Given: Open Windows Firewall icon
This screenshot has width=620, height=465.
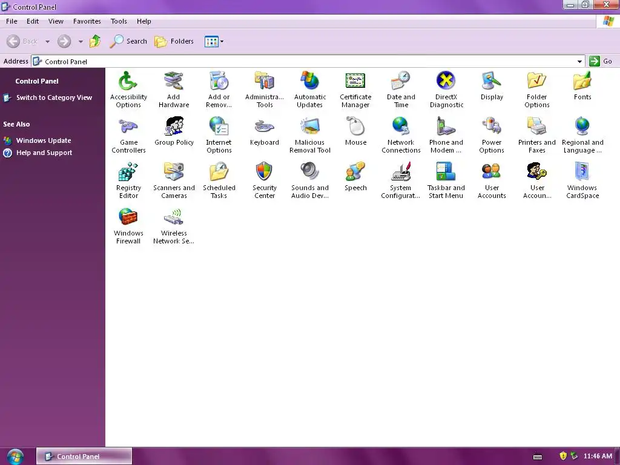Looking at the screenshot, I should point(128,226).
